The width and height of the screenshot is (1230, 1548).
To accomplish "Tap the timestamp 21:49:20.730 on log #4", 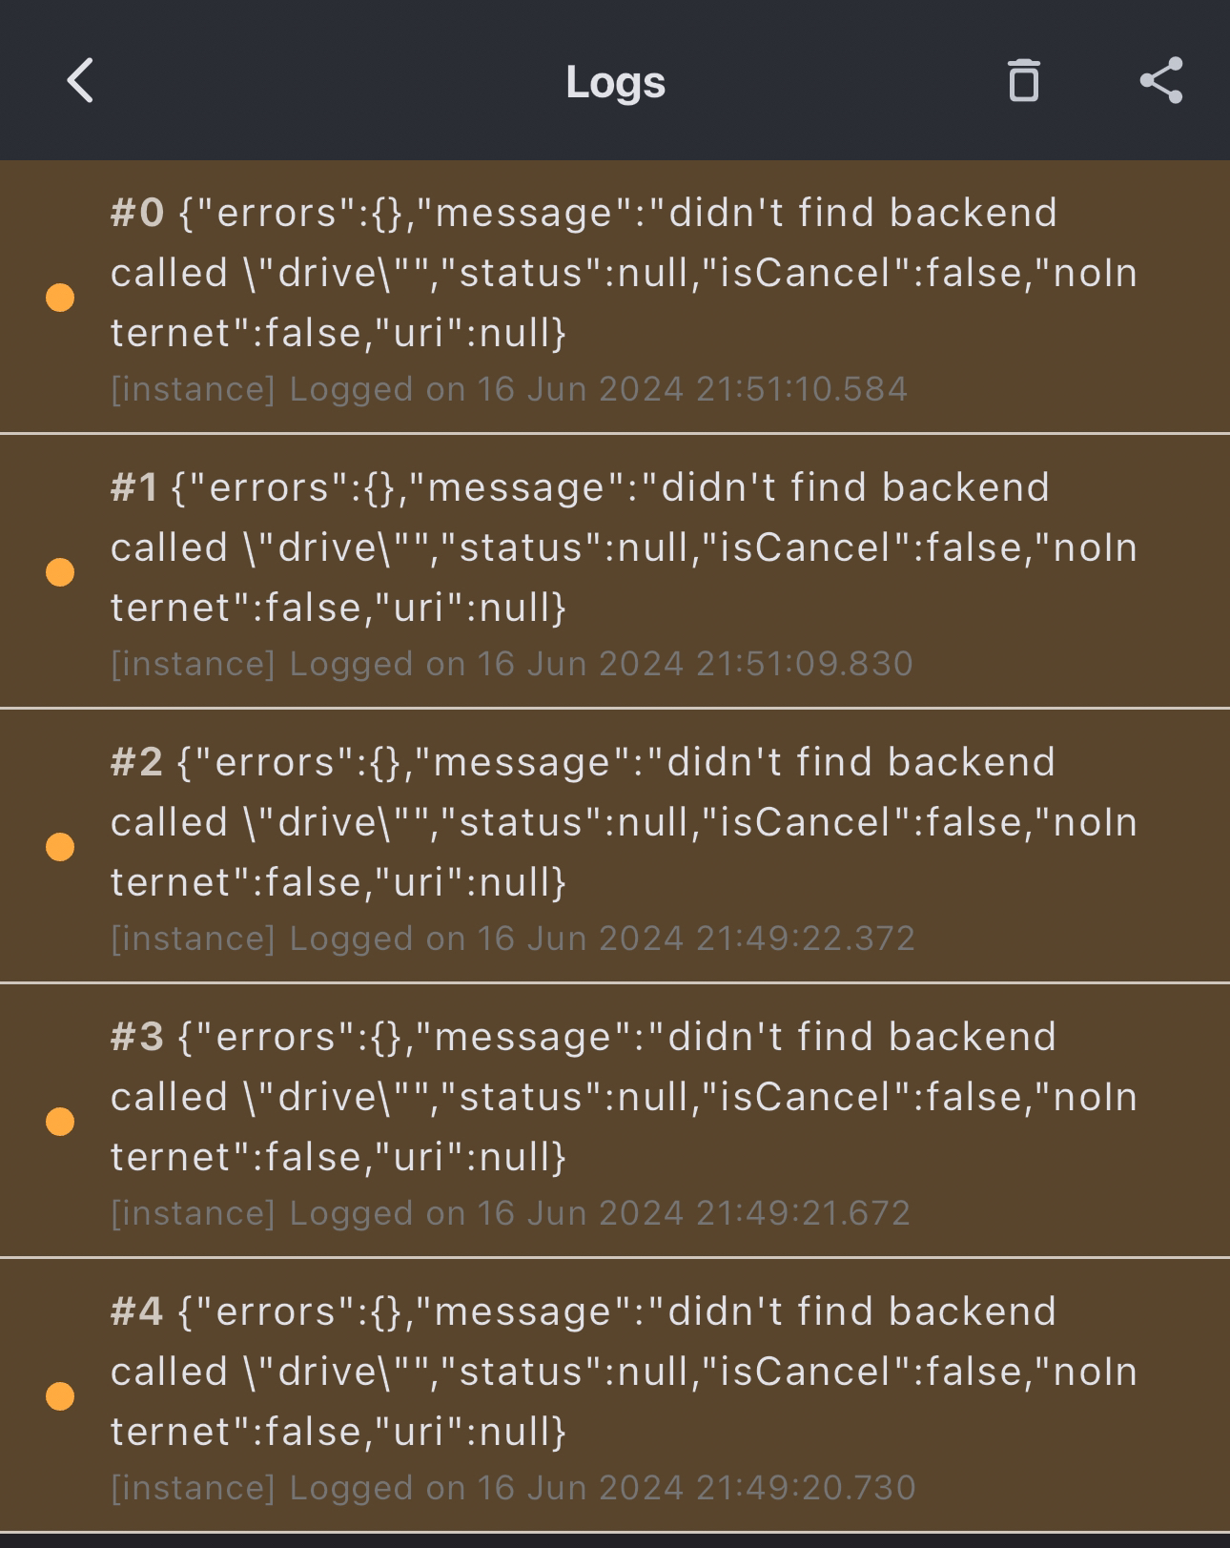I will [805, 1488].
